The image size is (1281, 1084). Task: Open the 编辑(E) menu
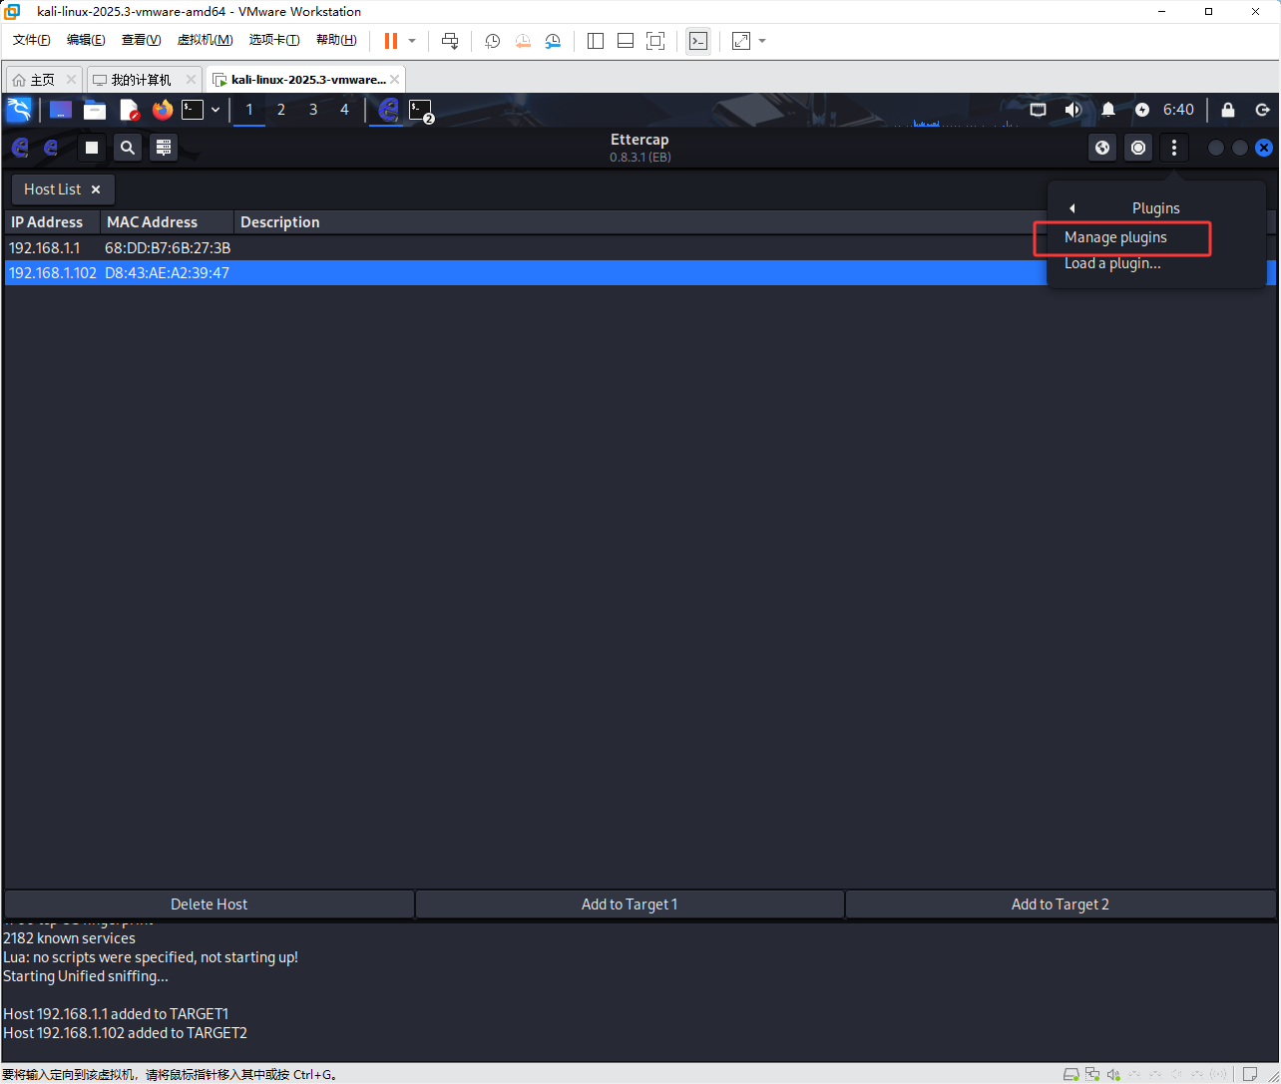pyautogui.click(x=86, y=40)
